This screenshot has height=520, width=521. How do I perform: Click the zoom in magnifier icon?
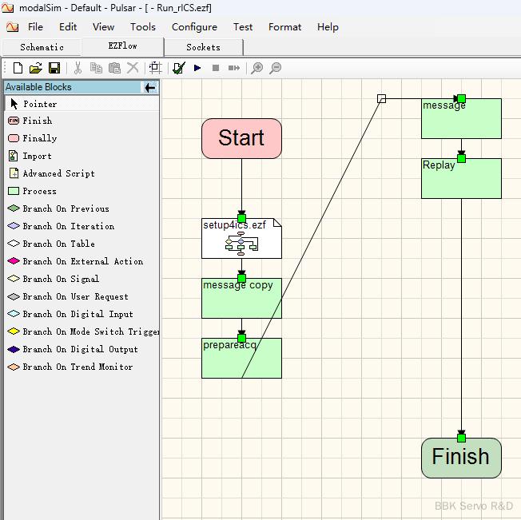click(x=257, y=68)
